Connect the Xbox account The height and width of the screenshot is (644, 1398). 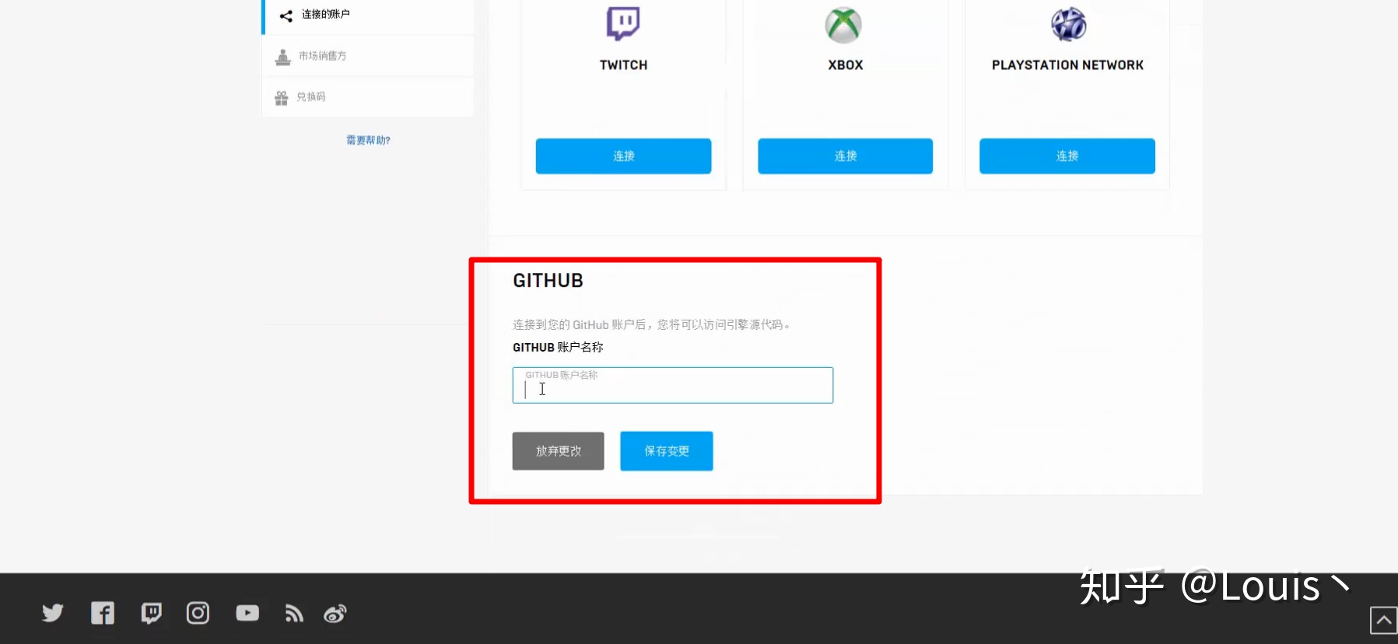coord(845,156)
